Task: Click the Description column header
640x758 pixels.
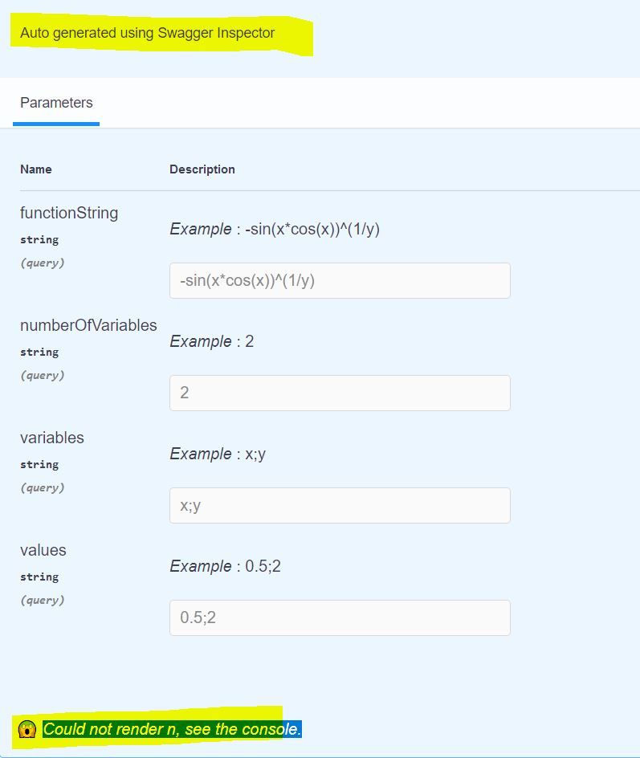Action: coord(202,169)
